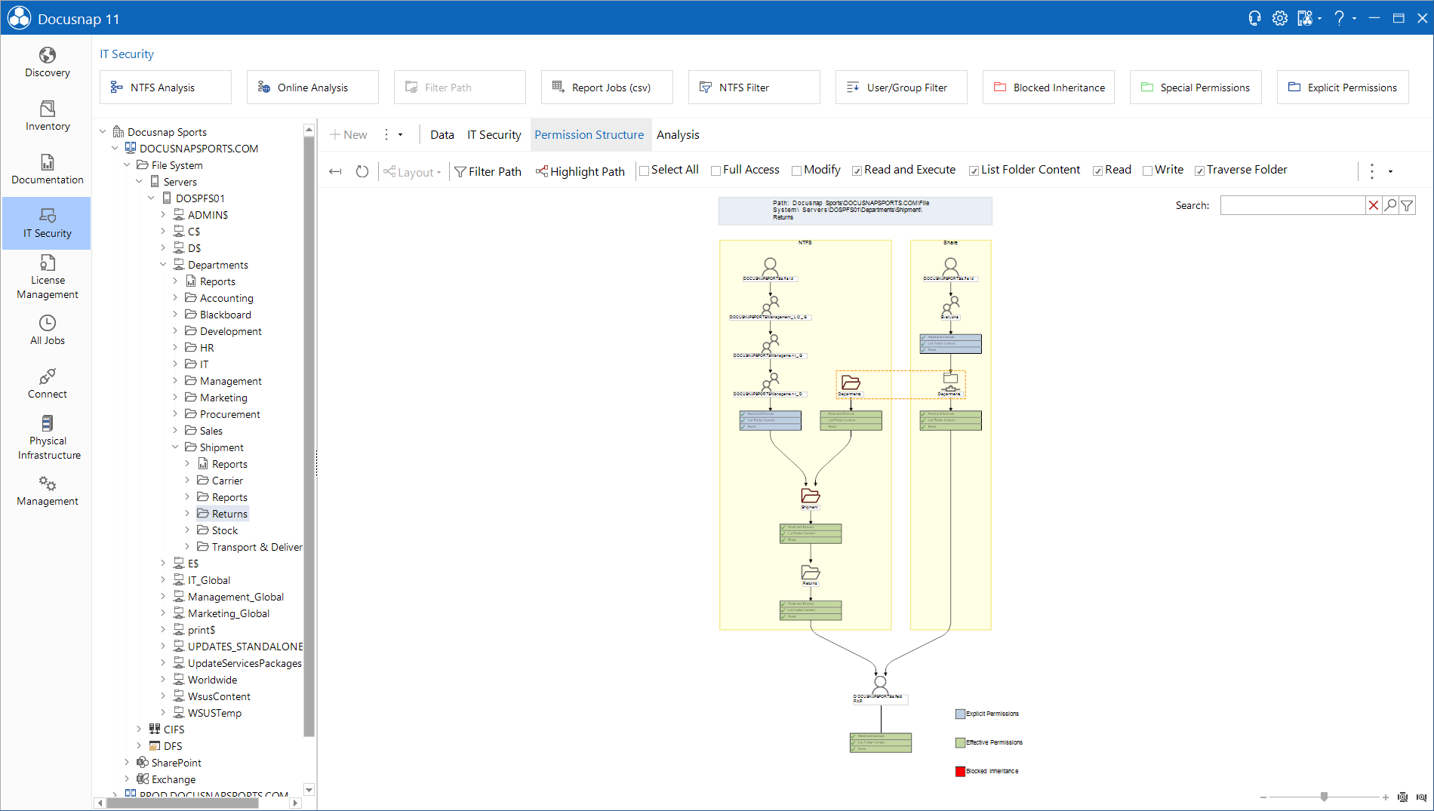This screenshot has height=811, width=1434.
Task: Switch to the Analysis tab
Action: 678,134
